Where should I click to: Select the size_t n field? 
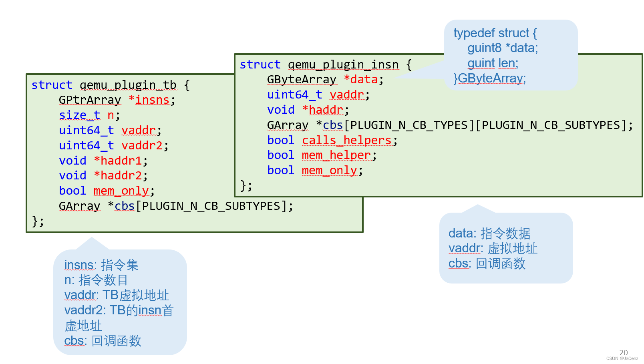(88, 115)
